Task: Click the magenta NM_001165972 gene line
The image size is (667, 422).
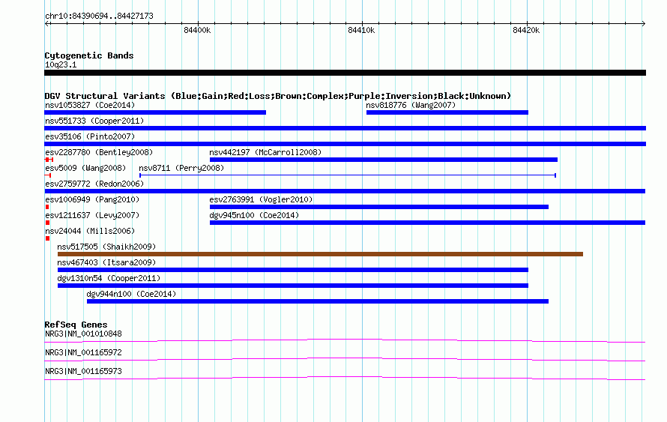Action: click(x=345, y=360)
